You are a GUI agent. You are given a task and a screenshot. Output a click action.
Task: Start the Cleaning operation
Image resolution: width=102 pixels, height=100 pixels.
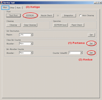pyautogui.click(x=13, y=25)
